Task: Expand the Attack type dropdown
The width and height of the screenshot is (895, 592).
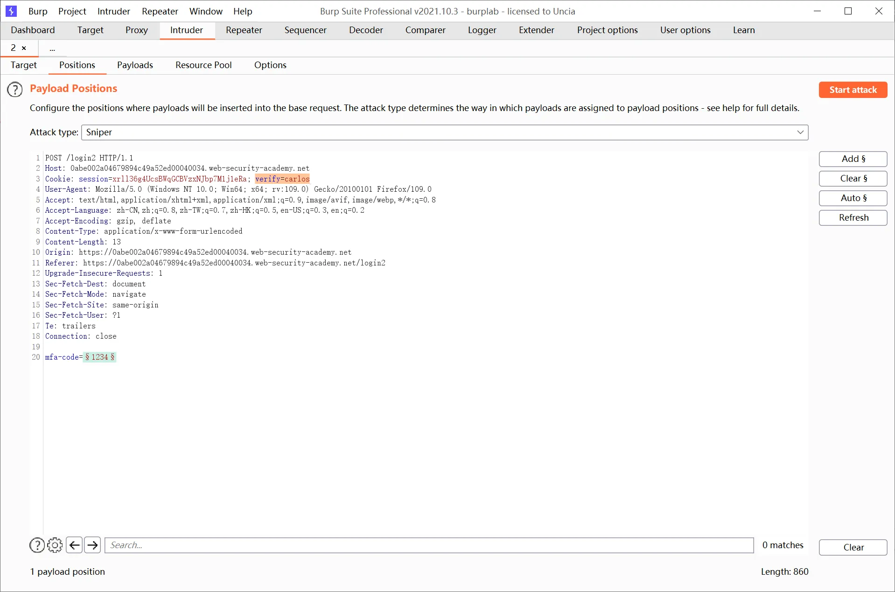Action: (x=800, y=132)
